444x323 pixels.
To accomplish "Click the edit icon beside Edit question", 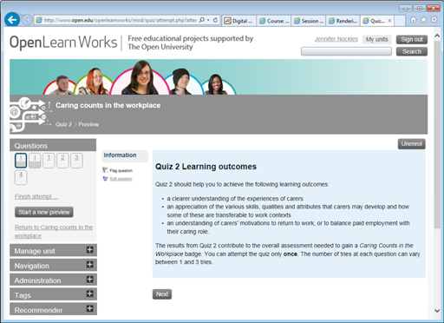I will (x=105, y=179).
